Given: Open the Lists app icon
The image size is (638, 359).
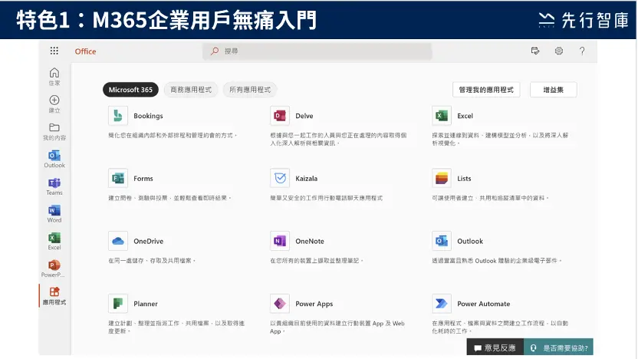Looking at the screenshot, I should click(442, 178).
